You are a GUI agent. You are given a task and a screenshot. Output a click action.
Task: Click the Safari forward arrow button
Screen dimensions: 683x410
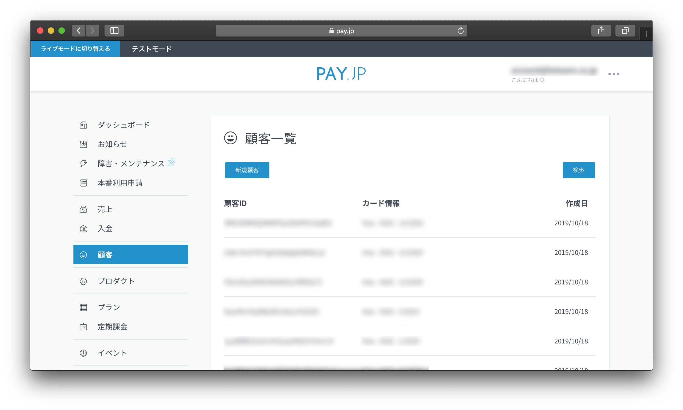point(92,30)
